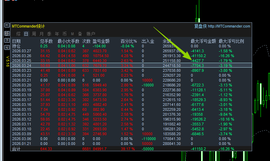Select the 2026.03.23 date row
Image resolution: width=270 pixels, height=161 pixels.
pyautogui.click(x=131, y=70)
